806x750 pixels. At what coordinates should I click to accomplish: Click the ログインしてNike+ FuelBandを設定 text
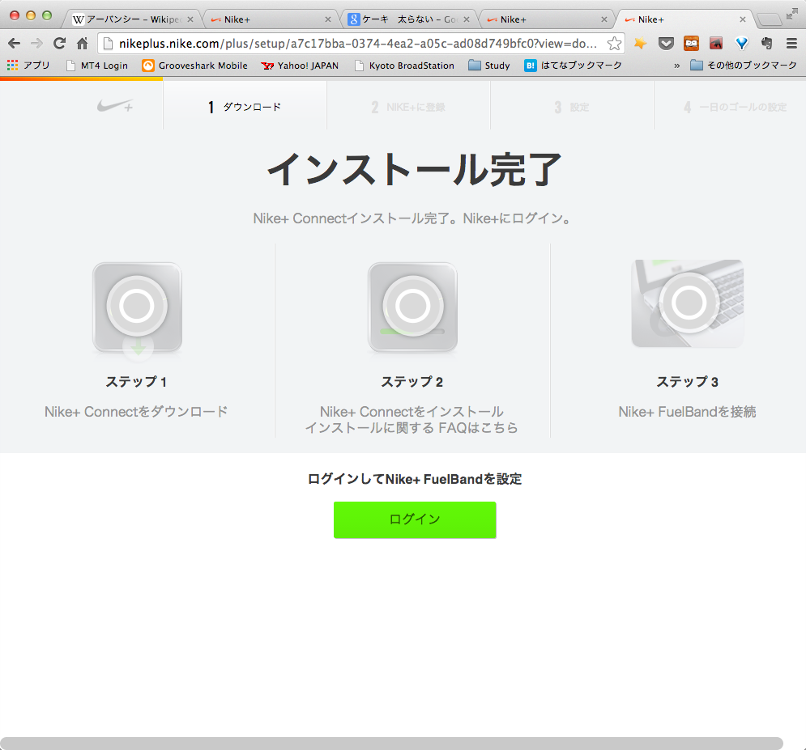tap(415, 479)
